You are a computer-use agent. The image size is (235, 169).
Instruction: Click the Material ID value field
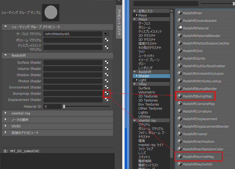tap(53, 106)
